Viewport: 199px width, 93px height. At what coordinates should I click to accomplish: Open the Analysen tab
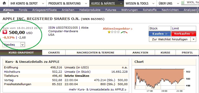(140, 52)
